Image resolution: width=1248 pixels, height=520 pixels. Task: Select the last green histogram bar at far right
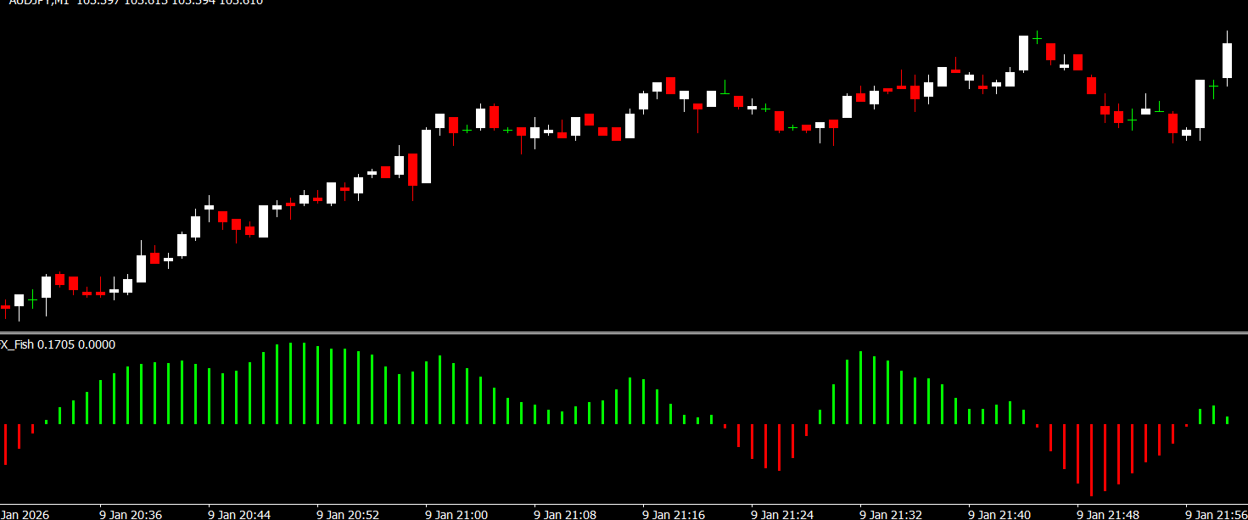click(1227, 420)
